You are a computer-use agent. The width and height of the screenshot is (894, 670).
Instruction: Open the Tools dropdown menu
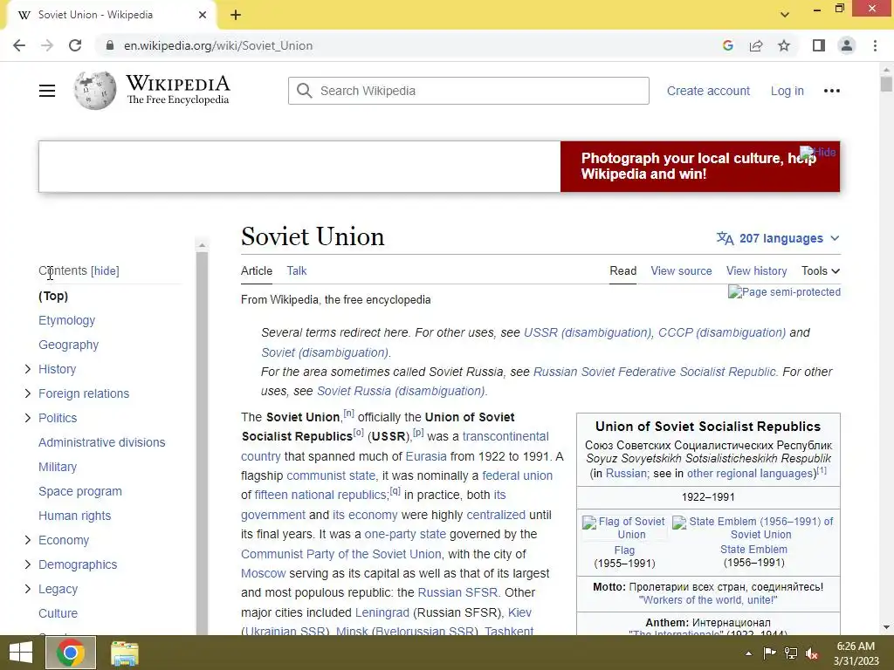(821, 270)
